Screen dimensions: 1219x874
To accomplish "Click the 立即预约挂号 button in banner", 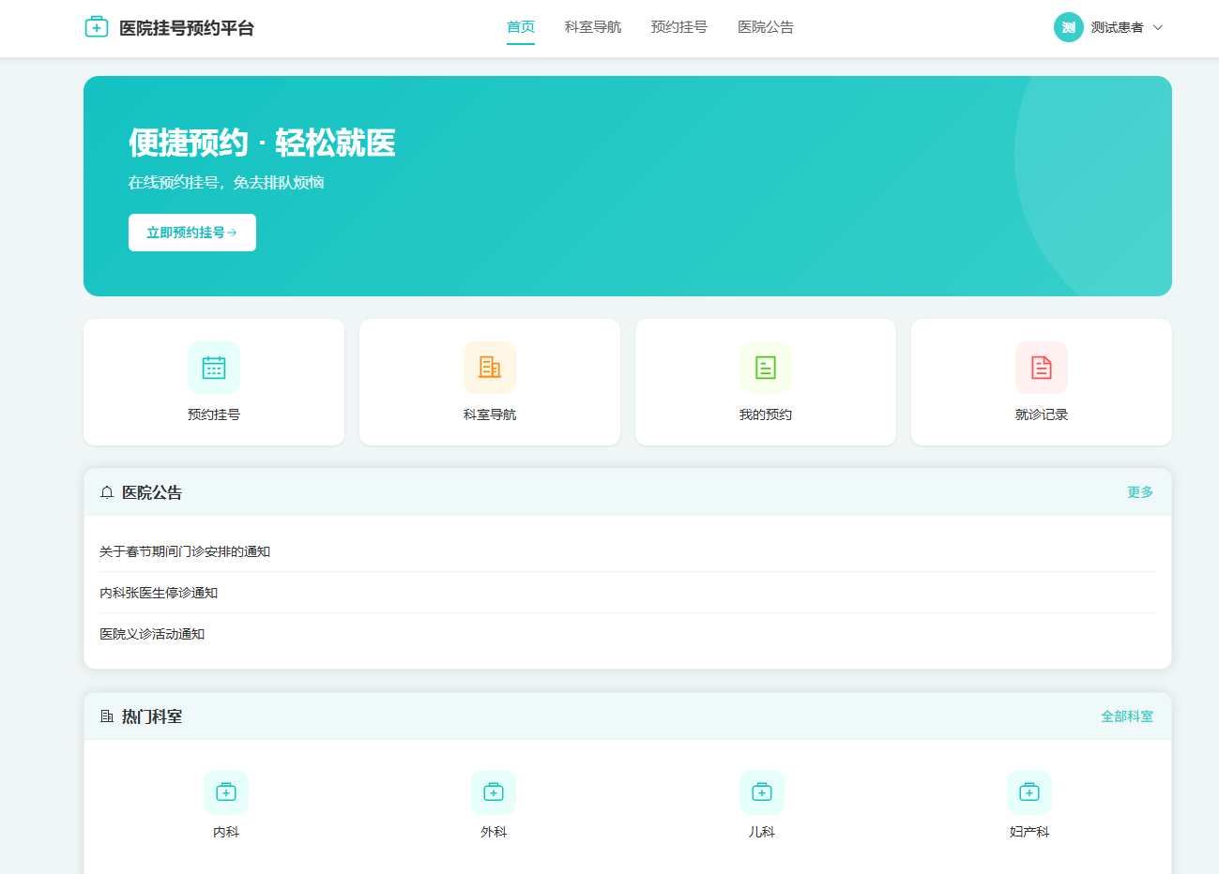I will point(192,233).
